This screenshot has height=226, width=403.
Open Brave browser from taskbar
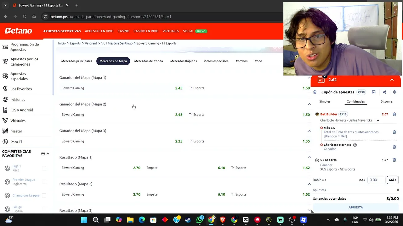point(223,220)
